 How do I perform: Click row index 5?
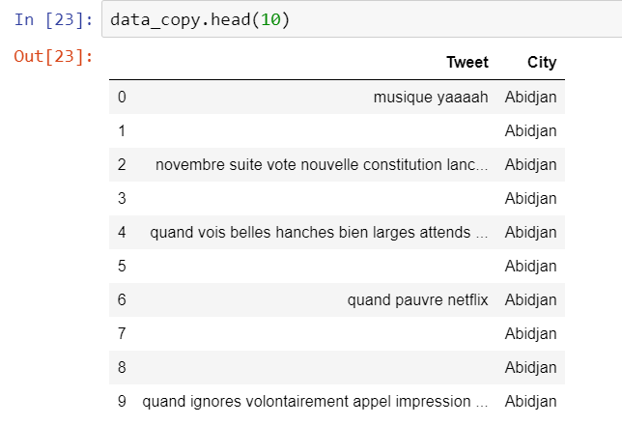122,266
